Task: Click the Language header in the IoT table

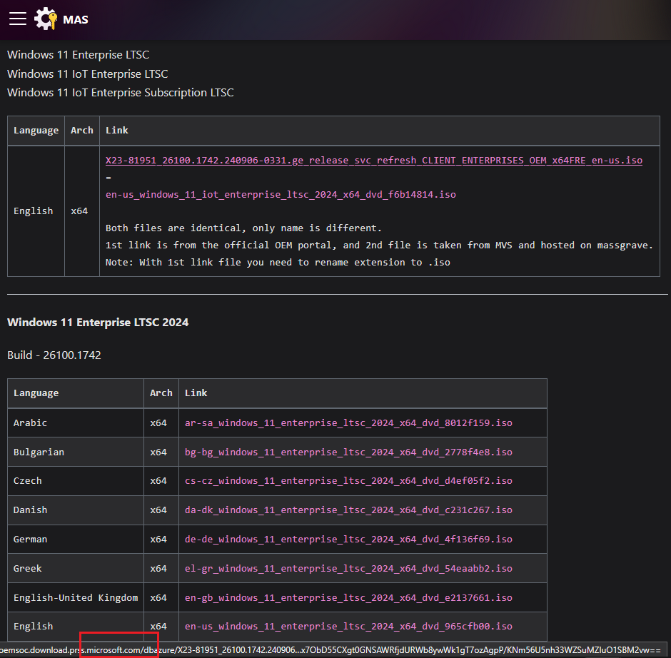Action: [x=36, y=131]
